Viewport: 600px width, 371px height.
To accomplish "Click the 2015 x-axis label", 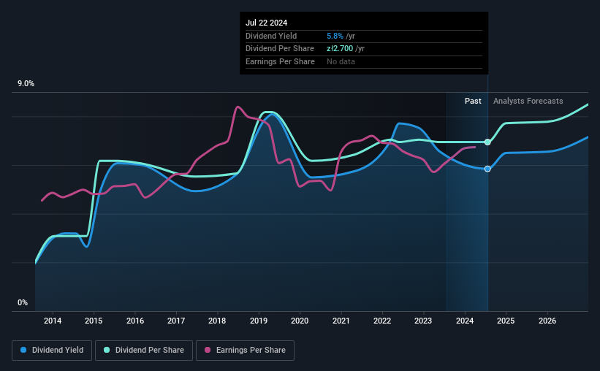I will [94, 321].
